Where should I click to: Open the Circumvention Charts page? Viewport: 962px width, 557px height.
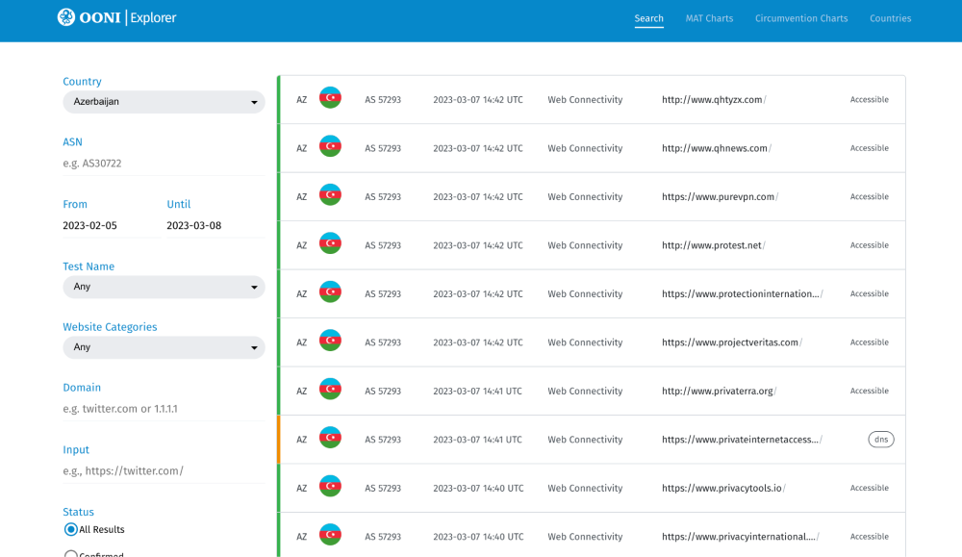pyautogui.click(x=801, y=18)
